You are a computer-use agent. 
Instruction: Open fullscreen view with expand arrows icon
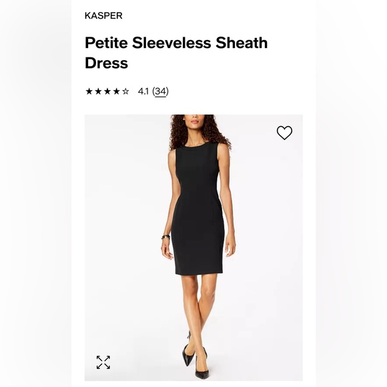pyautogui.click(x=103, y=362)
